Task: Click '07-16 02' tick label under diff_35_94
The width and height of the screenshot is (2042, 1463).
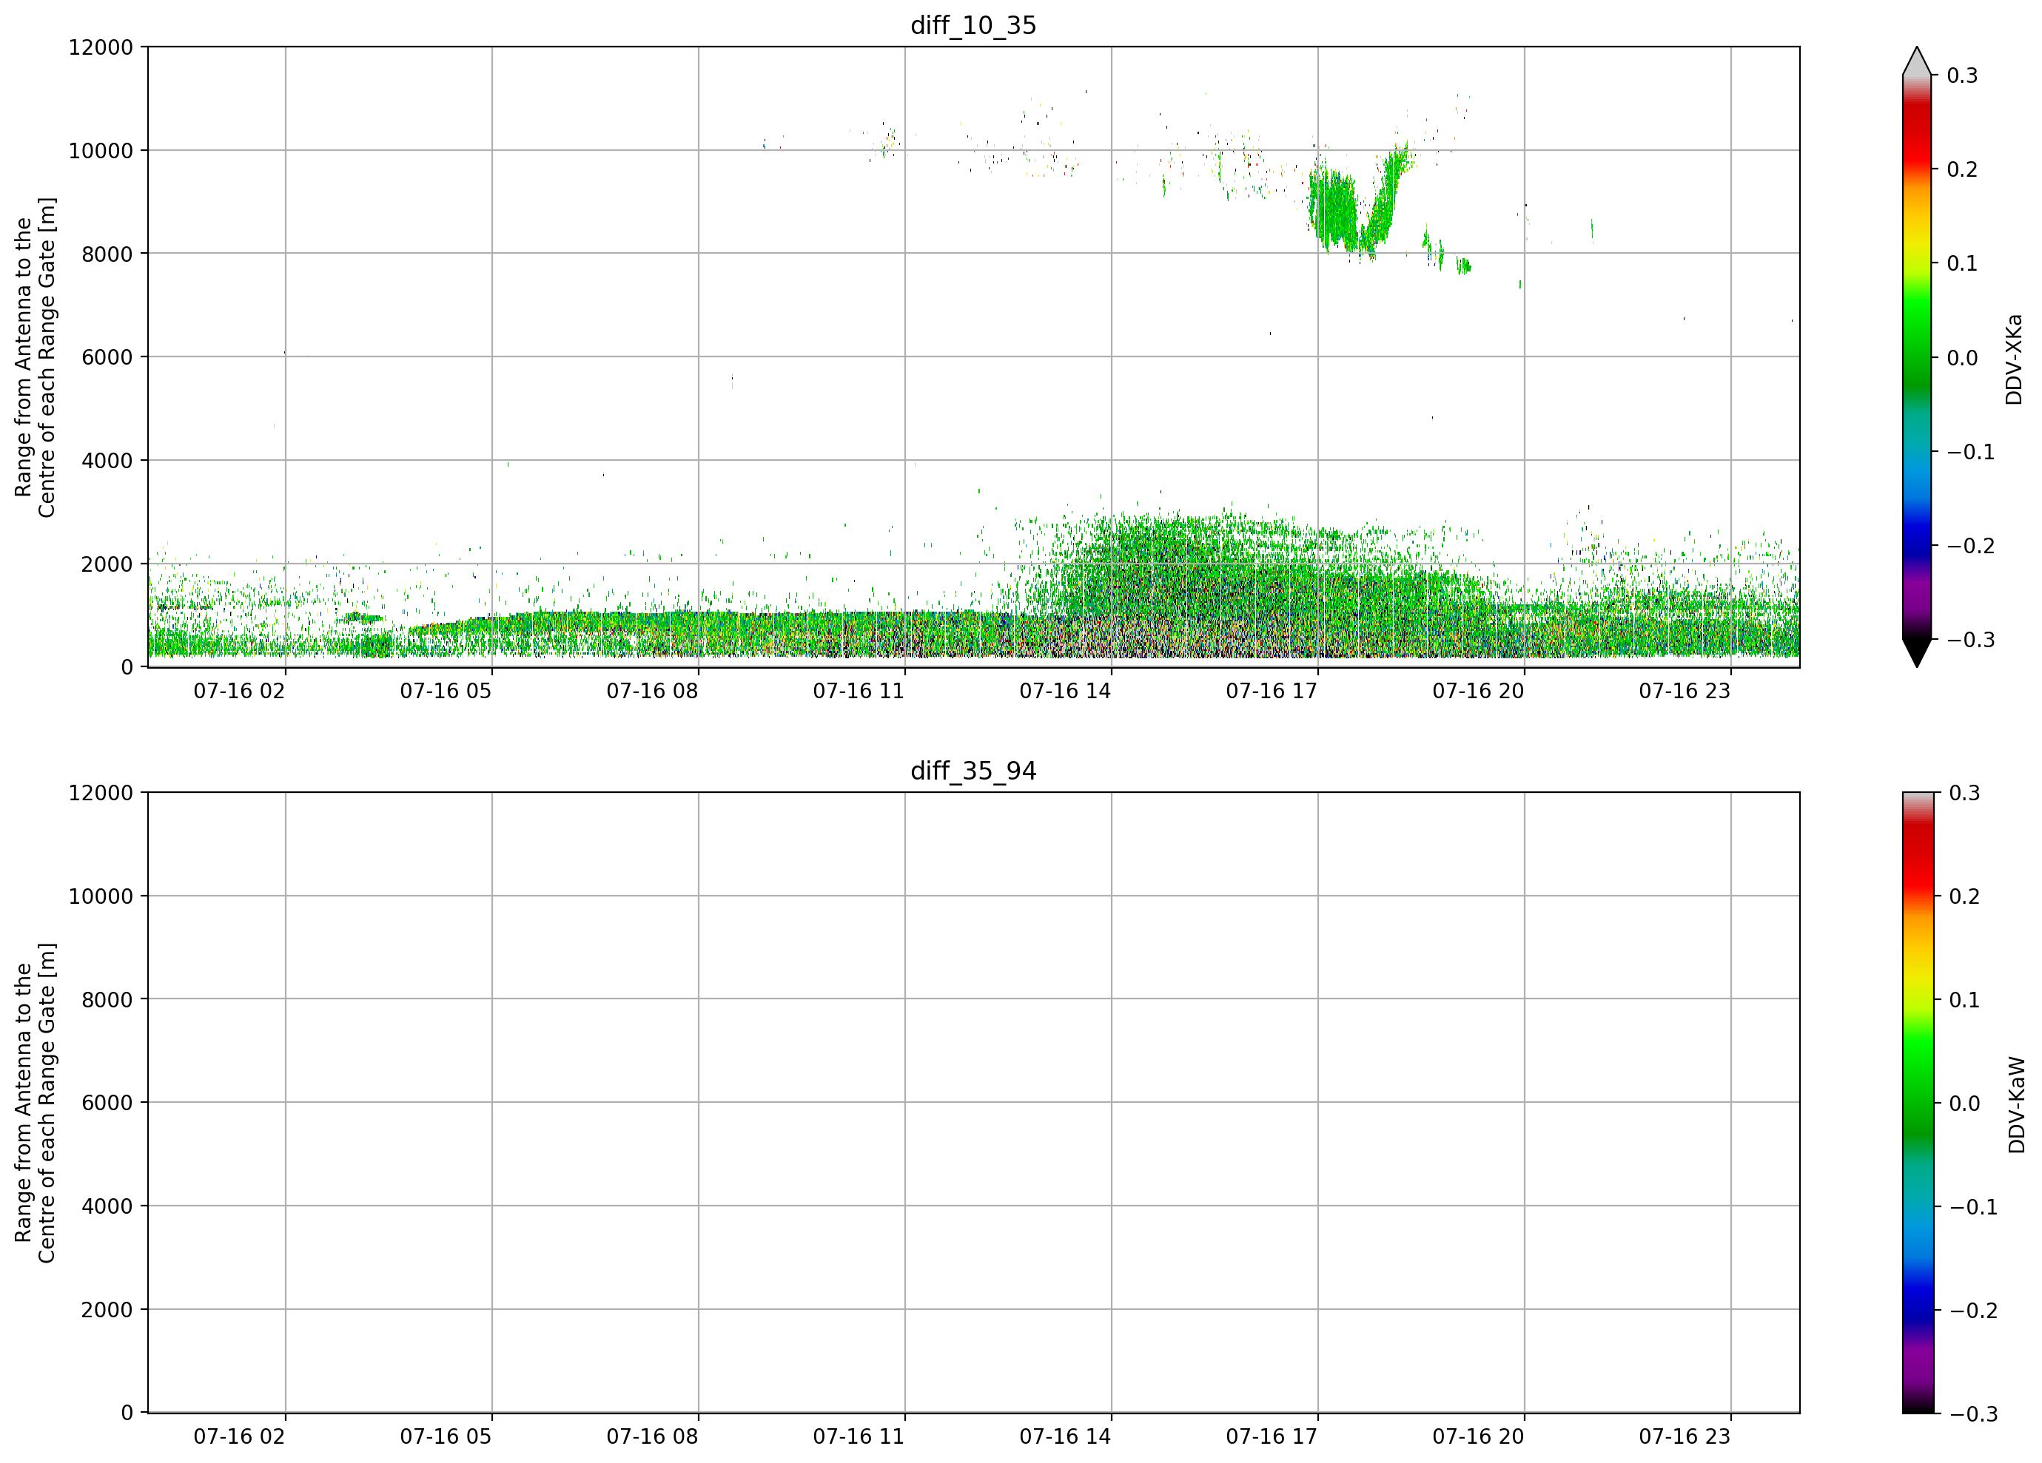Action: [240, 1436]
